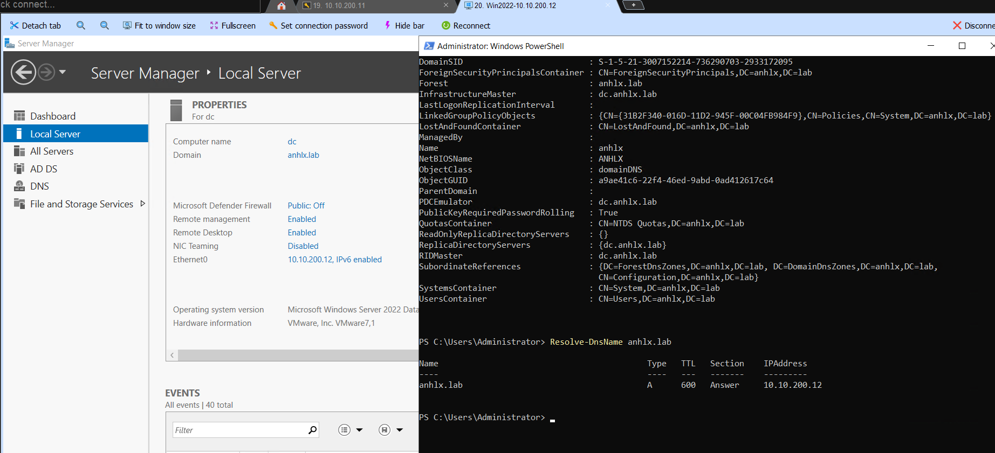
Task: Click the zoom out magnifier icon
Action: coord(105,25)
